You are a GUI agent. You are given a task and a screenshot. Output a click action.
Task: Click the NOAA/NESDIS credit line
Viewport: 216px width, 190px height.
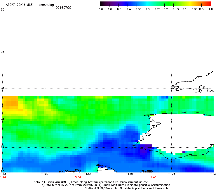(126, 188)
